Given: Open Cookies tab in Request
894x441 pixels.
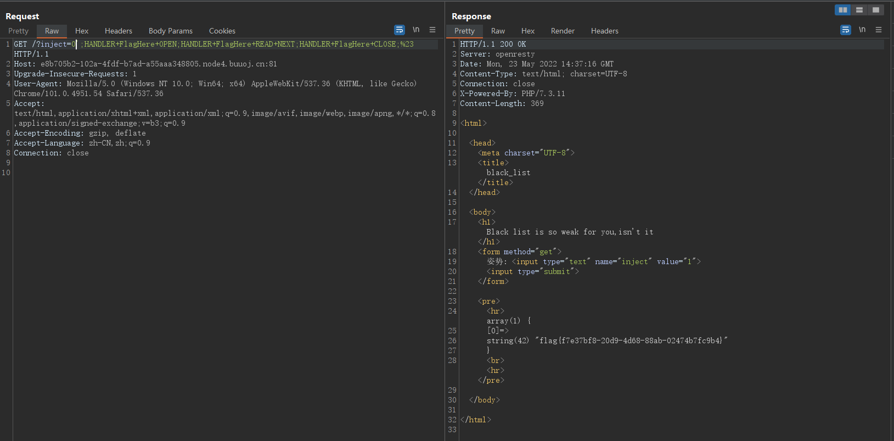Looking at the screenshot, I should click(222, 31).
